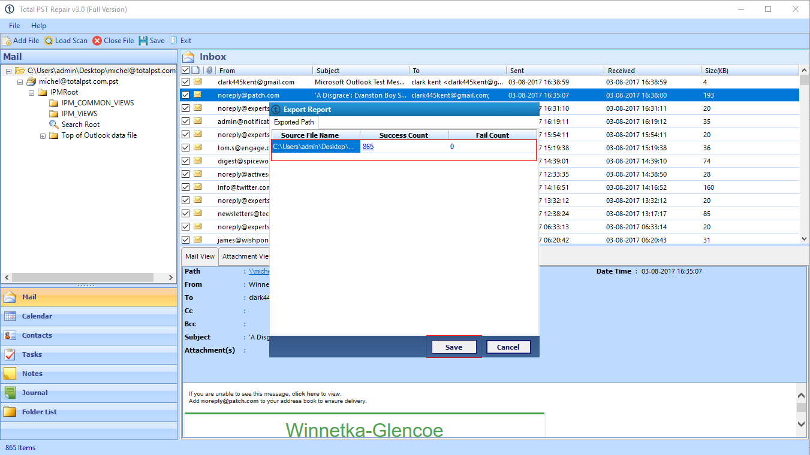
Task: Open the 865 success count link
Action: [368, 147]
